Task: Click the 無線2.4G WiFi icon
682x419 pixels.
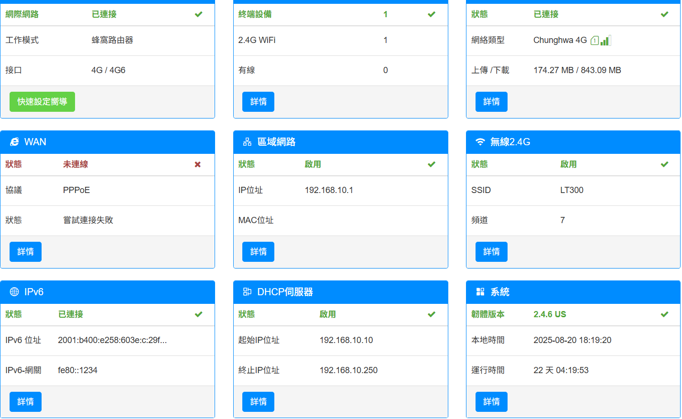Action: coord(480,142)
